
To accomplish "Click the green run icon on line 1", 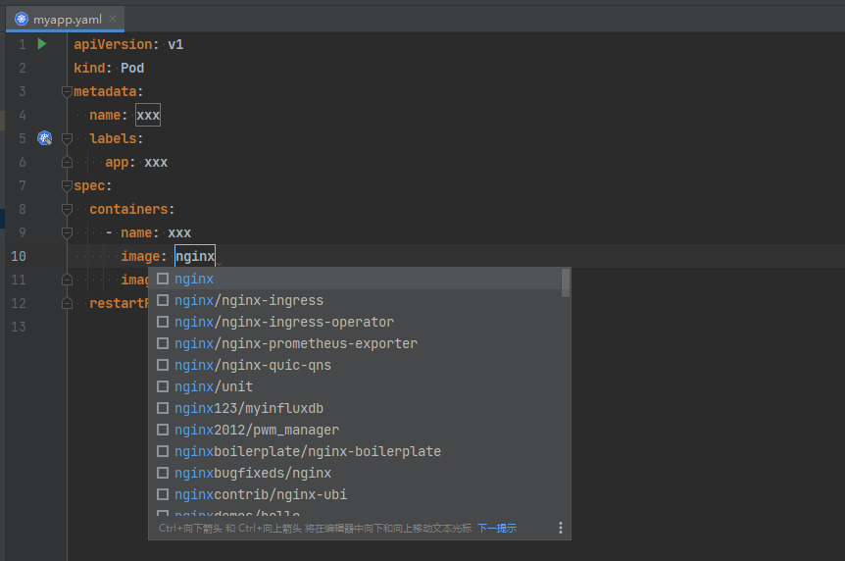I will pyautogui.click(x=42, y=44).
